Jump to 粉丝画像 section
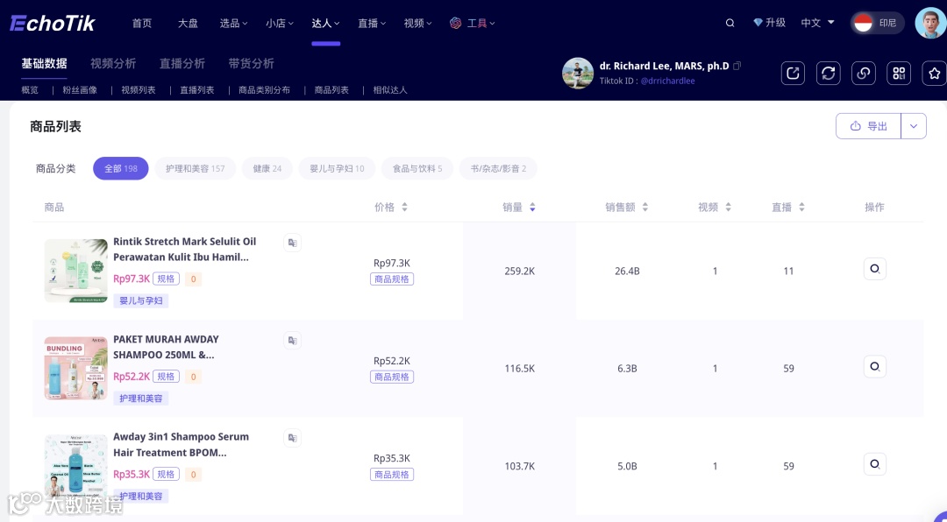Image resolution: width=947 pixels, height=522 pixels. [80, 90]
